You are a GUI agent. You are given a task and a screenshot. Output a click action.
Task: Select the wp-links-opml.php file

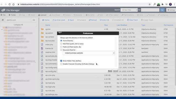[x=52, y=79]
